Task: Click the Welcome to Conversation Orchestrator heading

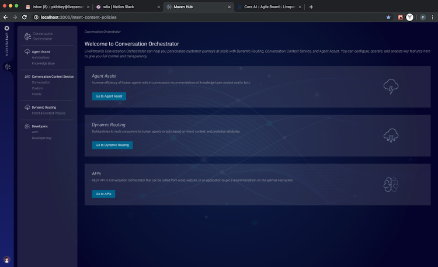Action: coord(131,44)
